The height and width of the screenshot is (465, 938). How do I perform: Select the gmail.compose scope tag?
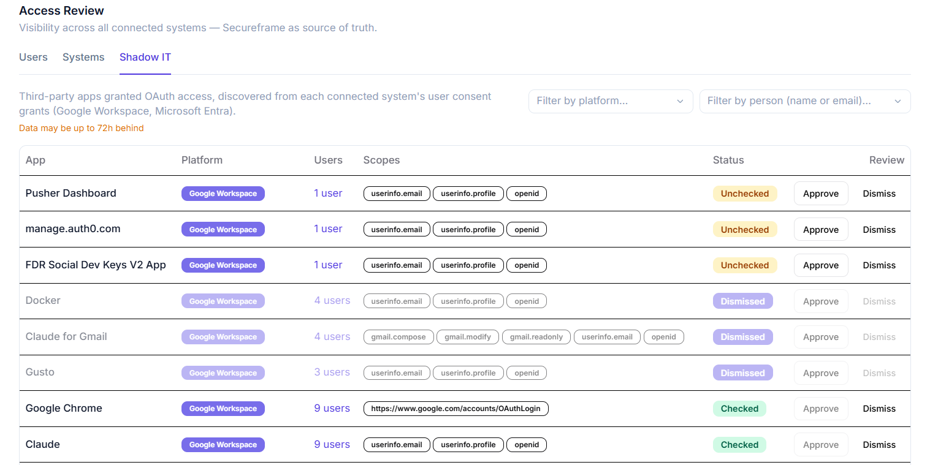tap(398, 337)
